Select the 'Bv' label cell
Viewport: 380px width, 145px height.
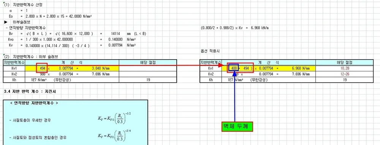[11, 34]
